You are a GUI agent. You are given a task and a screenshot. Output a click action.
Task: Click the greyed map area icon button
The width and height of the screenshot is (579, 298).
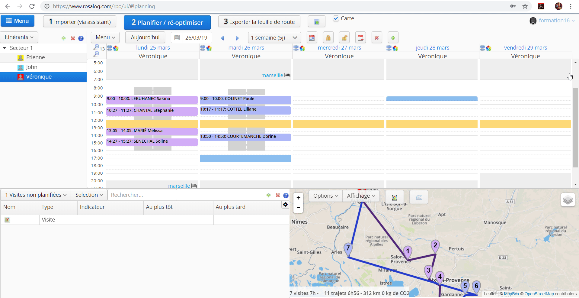419,197
